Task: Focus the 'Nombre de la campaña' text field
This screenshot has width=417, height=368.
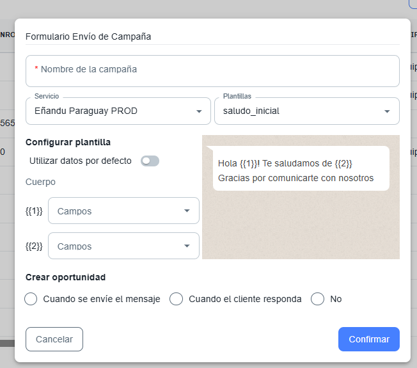Action: (212, 70)
